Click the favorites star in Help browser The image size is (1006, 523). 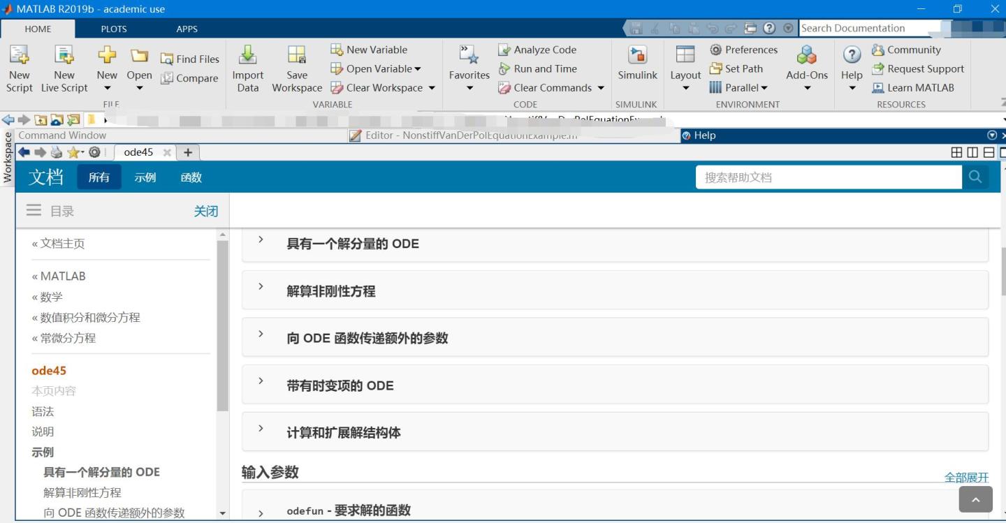click(73, 152)
